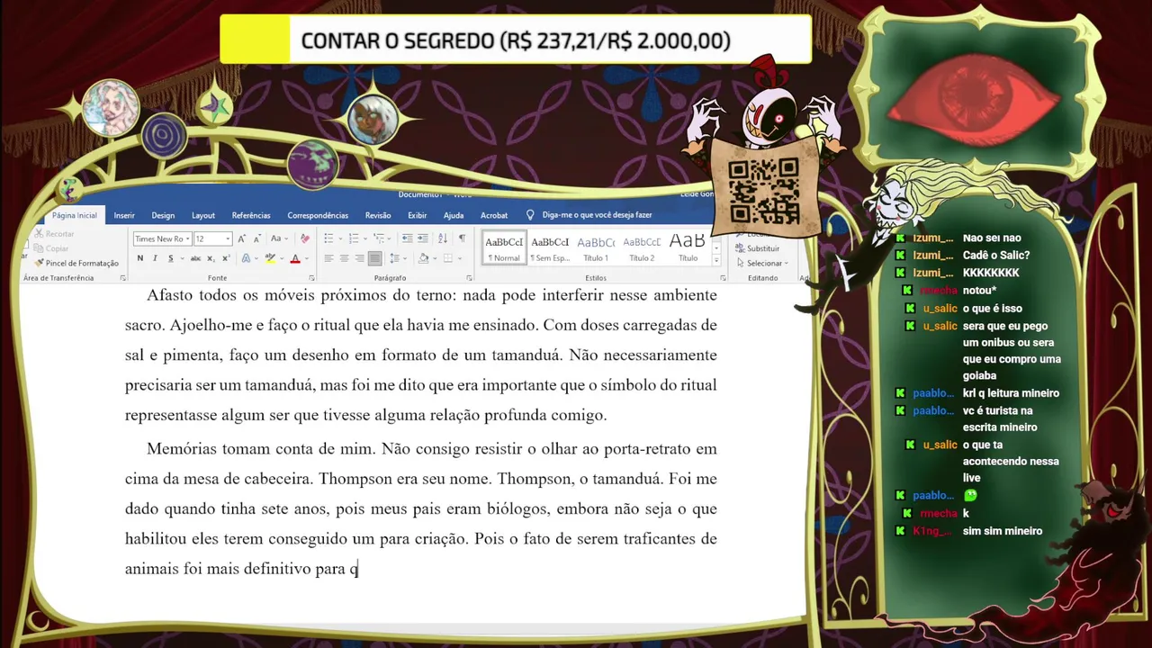Image resolution: width=1152 pixels, height=648 pixels.
Task: Click the Increase Indent icon
Action: tap(422, 238)
